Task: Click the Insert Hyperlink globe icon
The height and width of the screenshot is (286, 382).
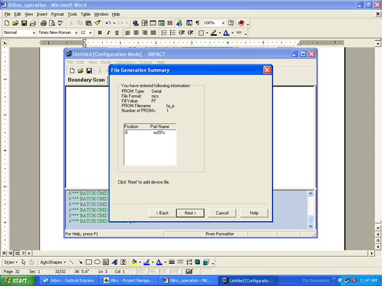Action: [x=135, y=23]
